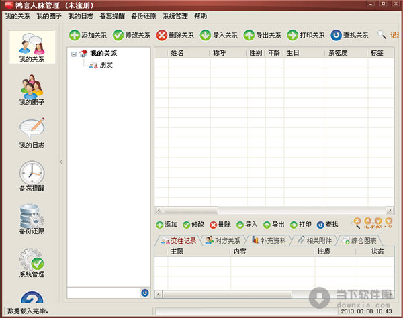403x318 pixels.
Task: Click the lower 添加 record button
Action: click(167, 225)
